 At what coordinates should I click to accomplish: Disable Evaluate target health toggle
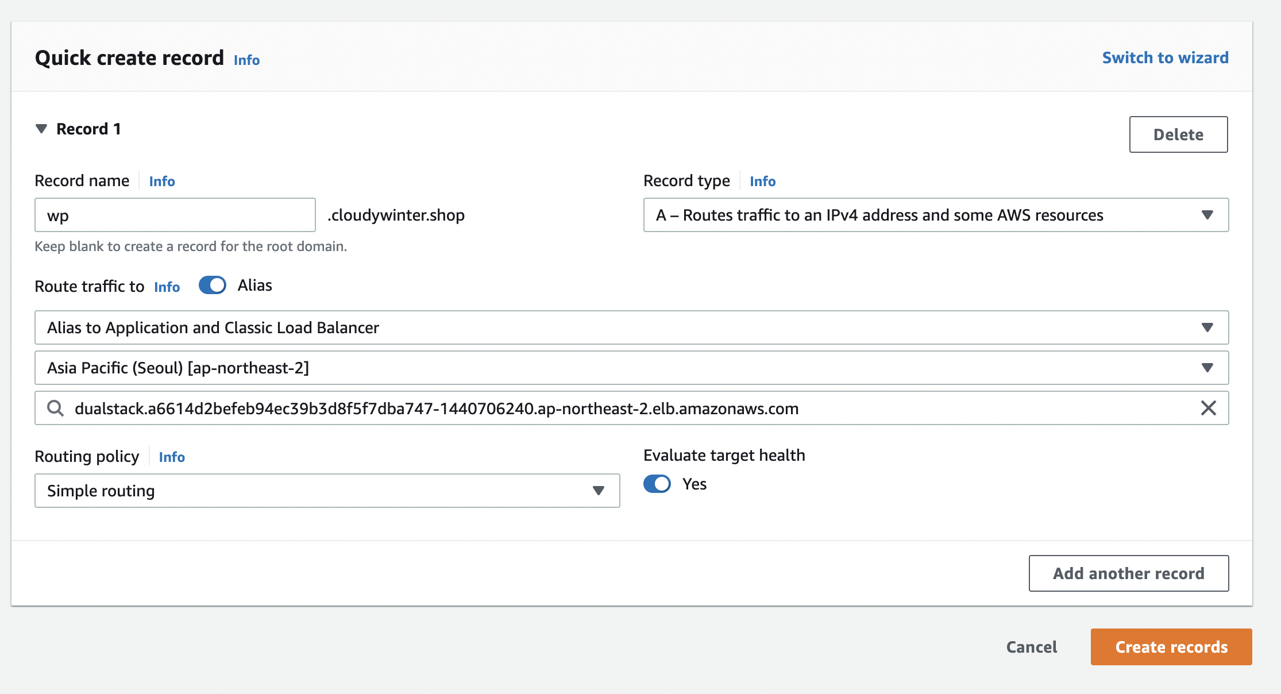(657, 484)
